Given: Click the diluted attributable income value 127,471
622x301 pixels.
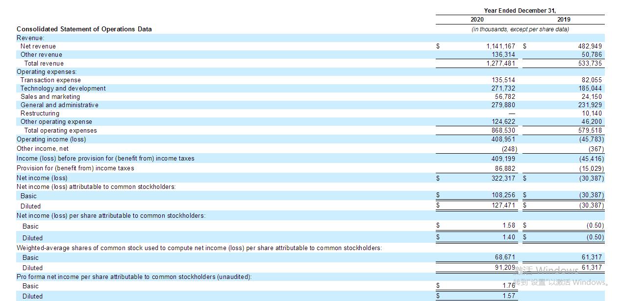Looking at the screenshot, I should (x=503, y=206).
